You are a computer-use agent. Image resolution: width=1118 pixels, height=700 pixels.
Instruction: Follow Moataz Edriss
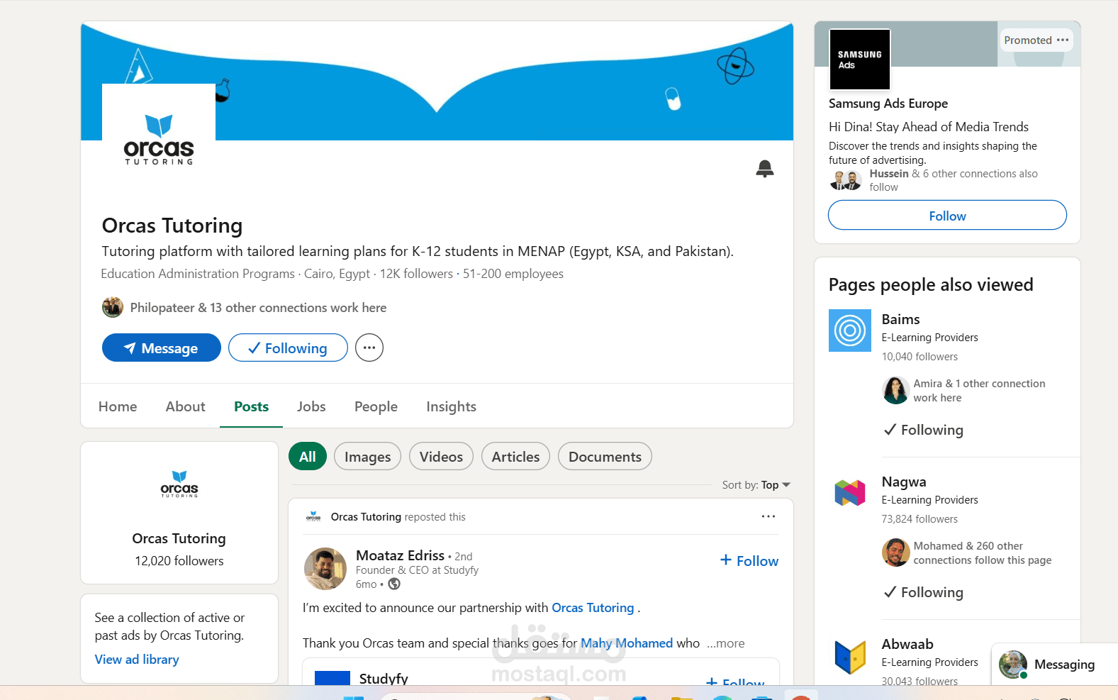(x=749, y=560)
